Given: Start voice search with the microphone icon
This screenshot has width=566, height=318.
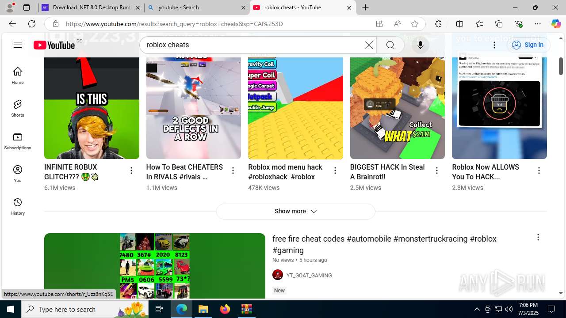Looking at the screenshot, I should (420, 45).
